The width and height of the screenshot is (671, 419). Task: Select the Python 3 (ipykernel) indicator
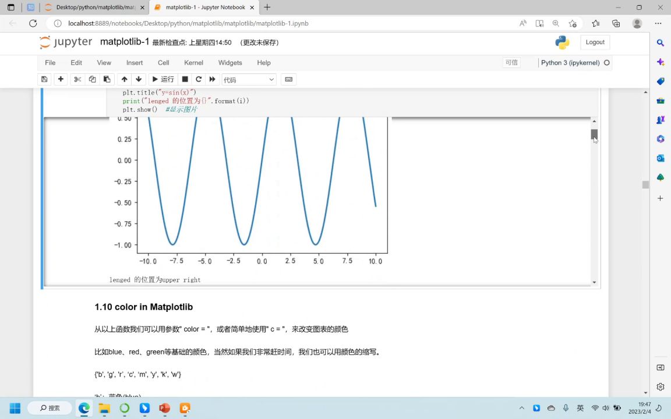570,62
